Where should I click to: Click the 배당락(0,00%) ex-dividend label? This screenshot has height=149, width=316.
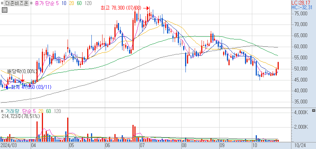[22, 71]
